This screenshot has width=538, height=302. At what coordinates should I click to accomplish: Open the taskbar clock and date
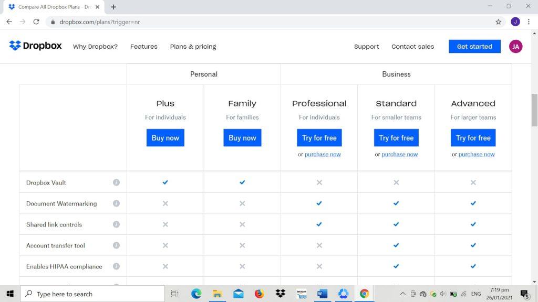(x=499, y=294)
